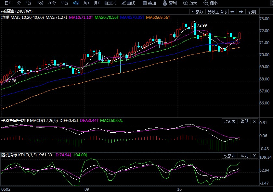
Task: Click 改参数 in the MACD panel
Action: pyautogui.click(x=229, y=121)
